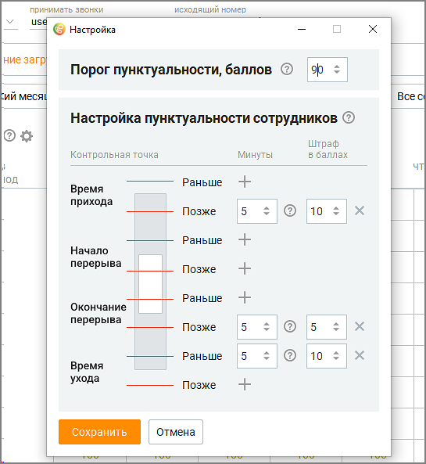The image size is (426, 464).
Task: Click minutes stepper arrows for Время прихода Позже
Action: [267, 211]
